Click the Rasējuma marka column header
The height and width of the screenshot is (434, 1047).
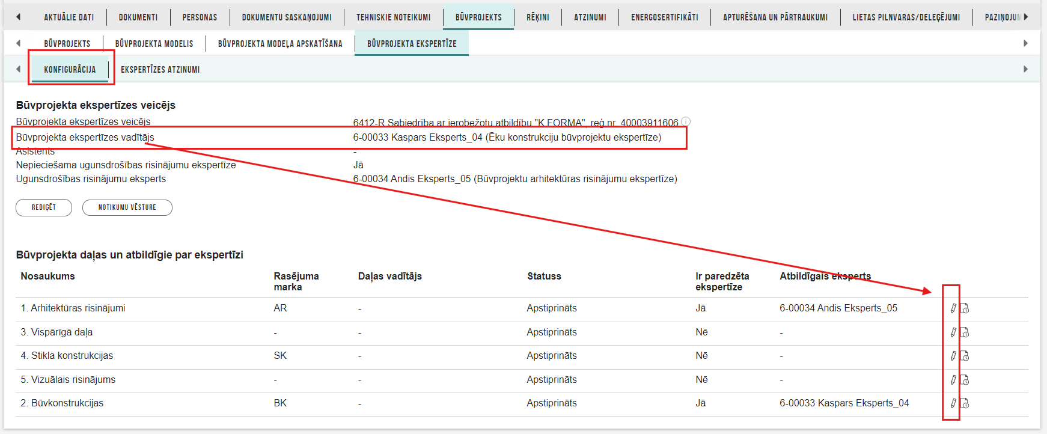(x=296, y=282)
